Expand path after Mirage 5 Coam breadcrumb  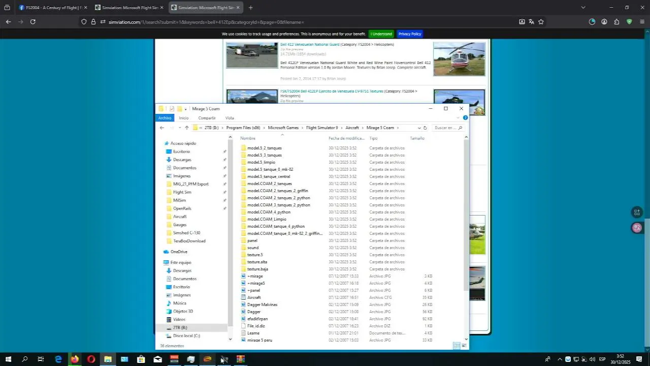(x=398, y=128)
